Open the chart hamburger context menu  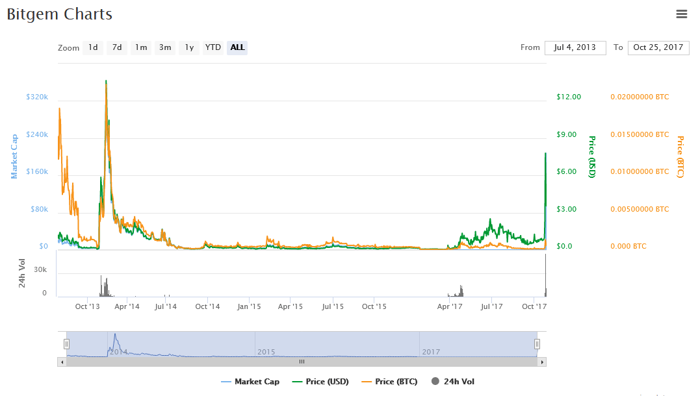682,14
